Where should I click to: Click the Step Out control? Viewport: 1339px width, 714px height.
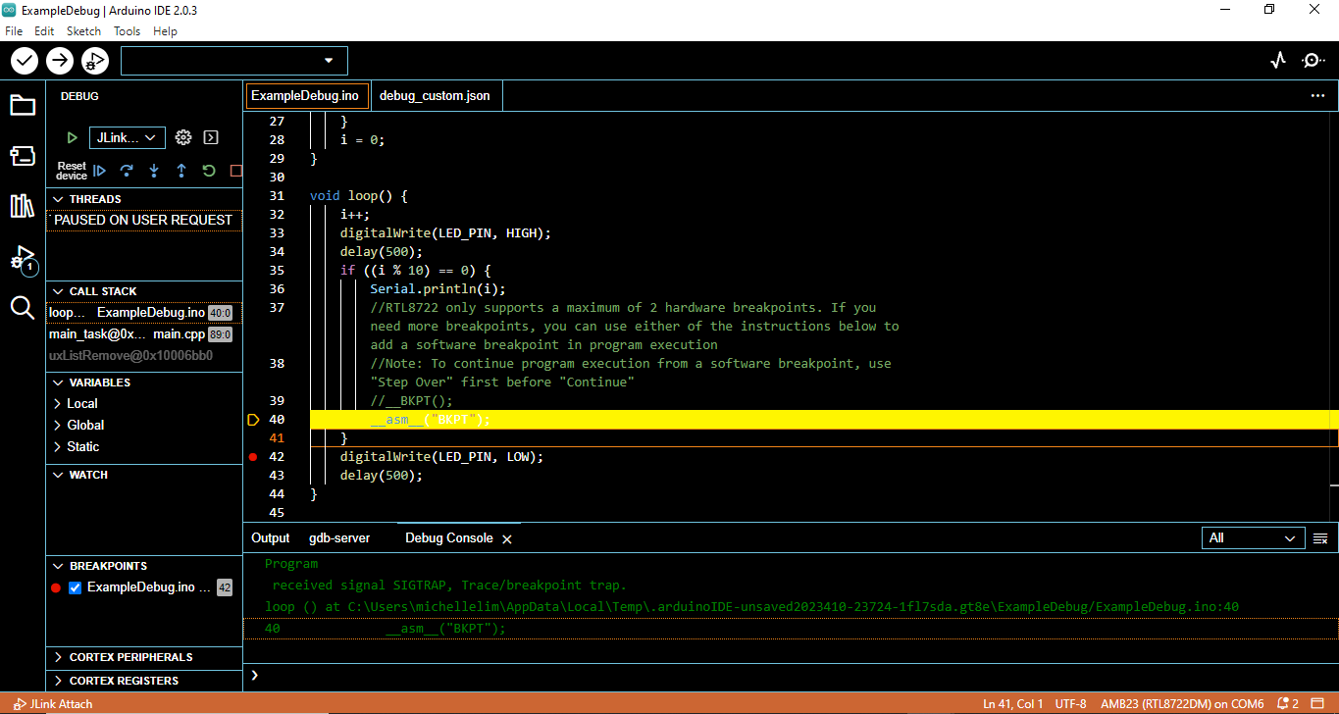(x=181, y=171)
